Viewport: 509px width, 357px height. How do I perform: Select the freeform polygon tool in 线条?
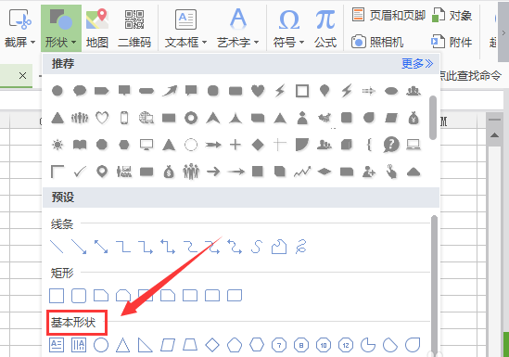(x=279, y=247)
